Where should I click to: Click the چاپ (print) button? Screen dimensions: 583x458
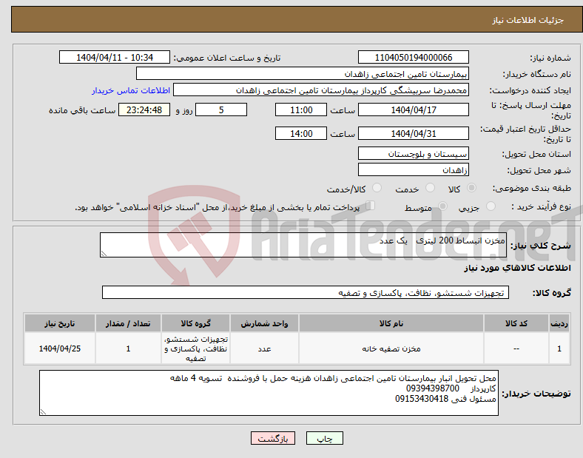point(325,438)
